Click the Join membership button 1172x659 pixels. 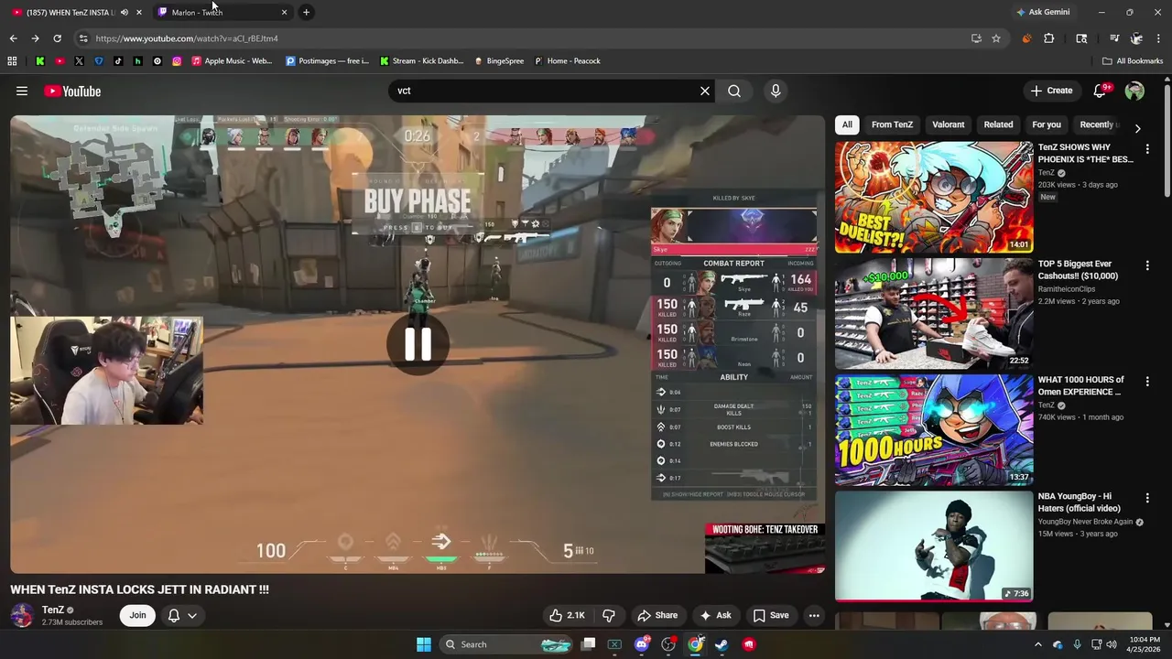[x=137, y=615]
